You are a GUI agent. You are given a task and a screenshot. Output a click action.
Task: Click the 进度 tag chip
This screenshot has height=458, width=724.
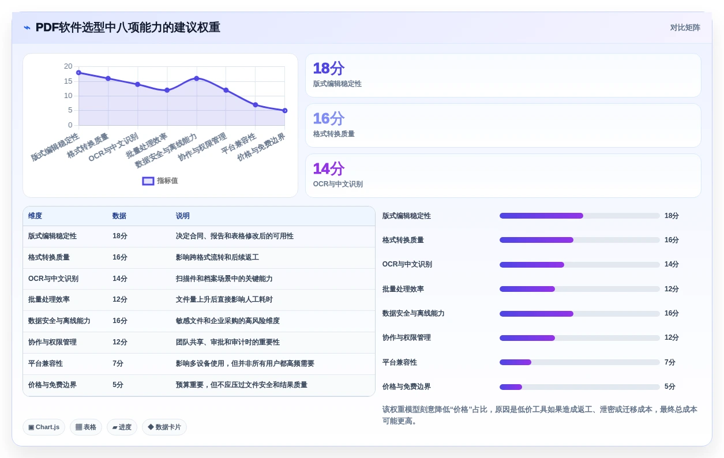122,427
